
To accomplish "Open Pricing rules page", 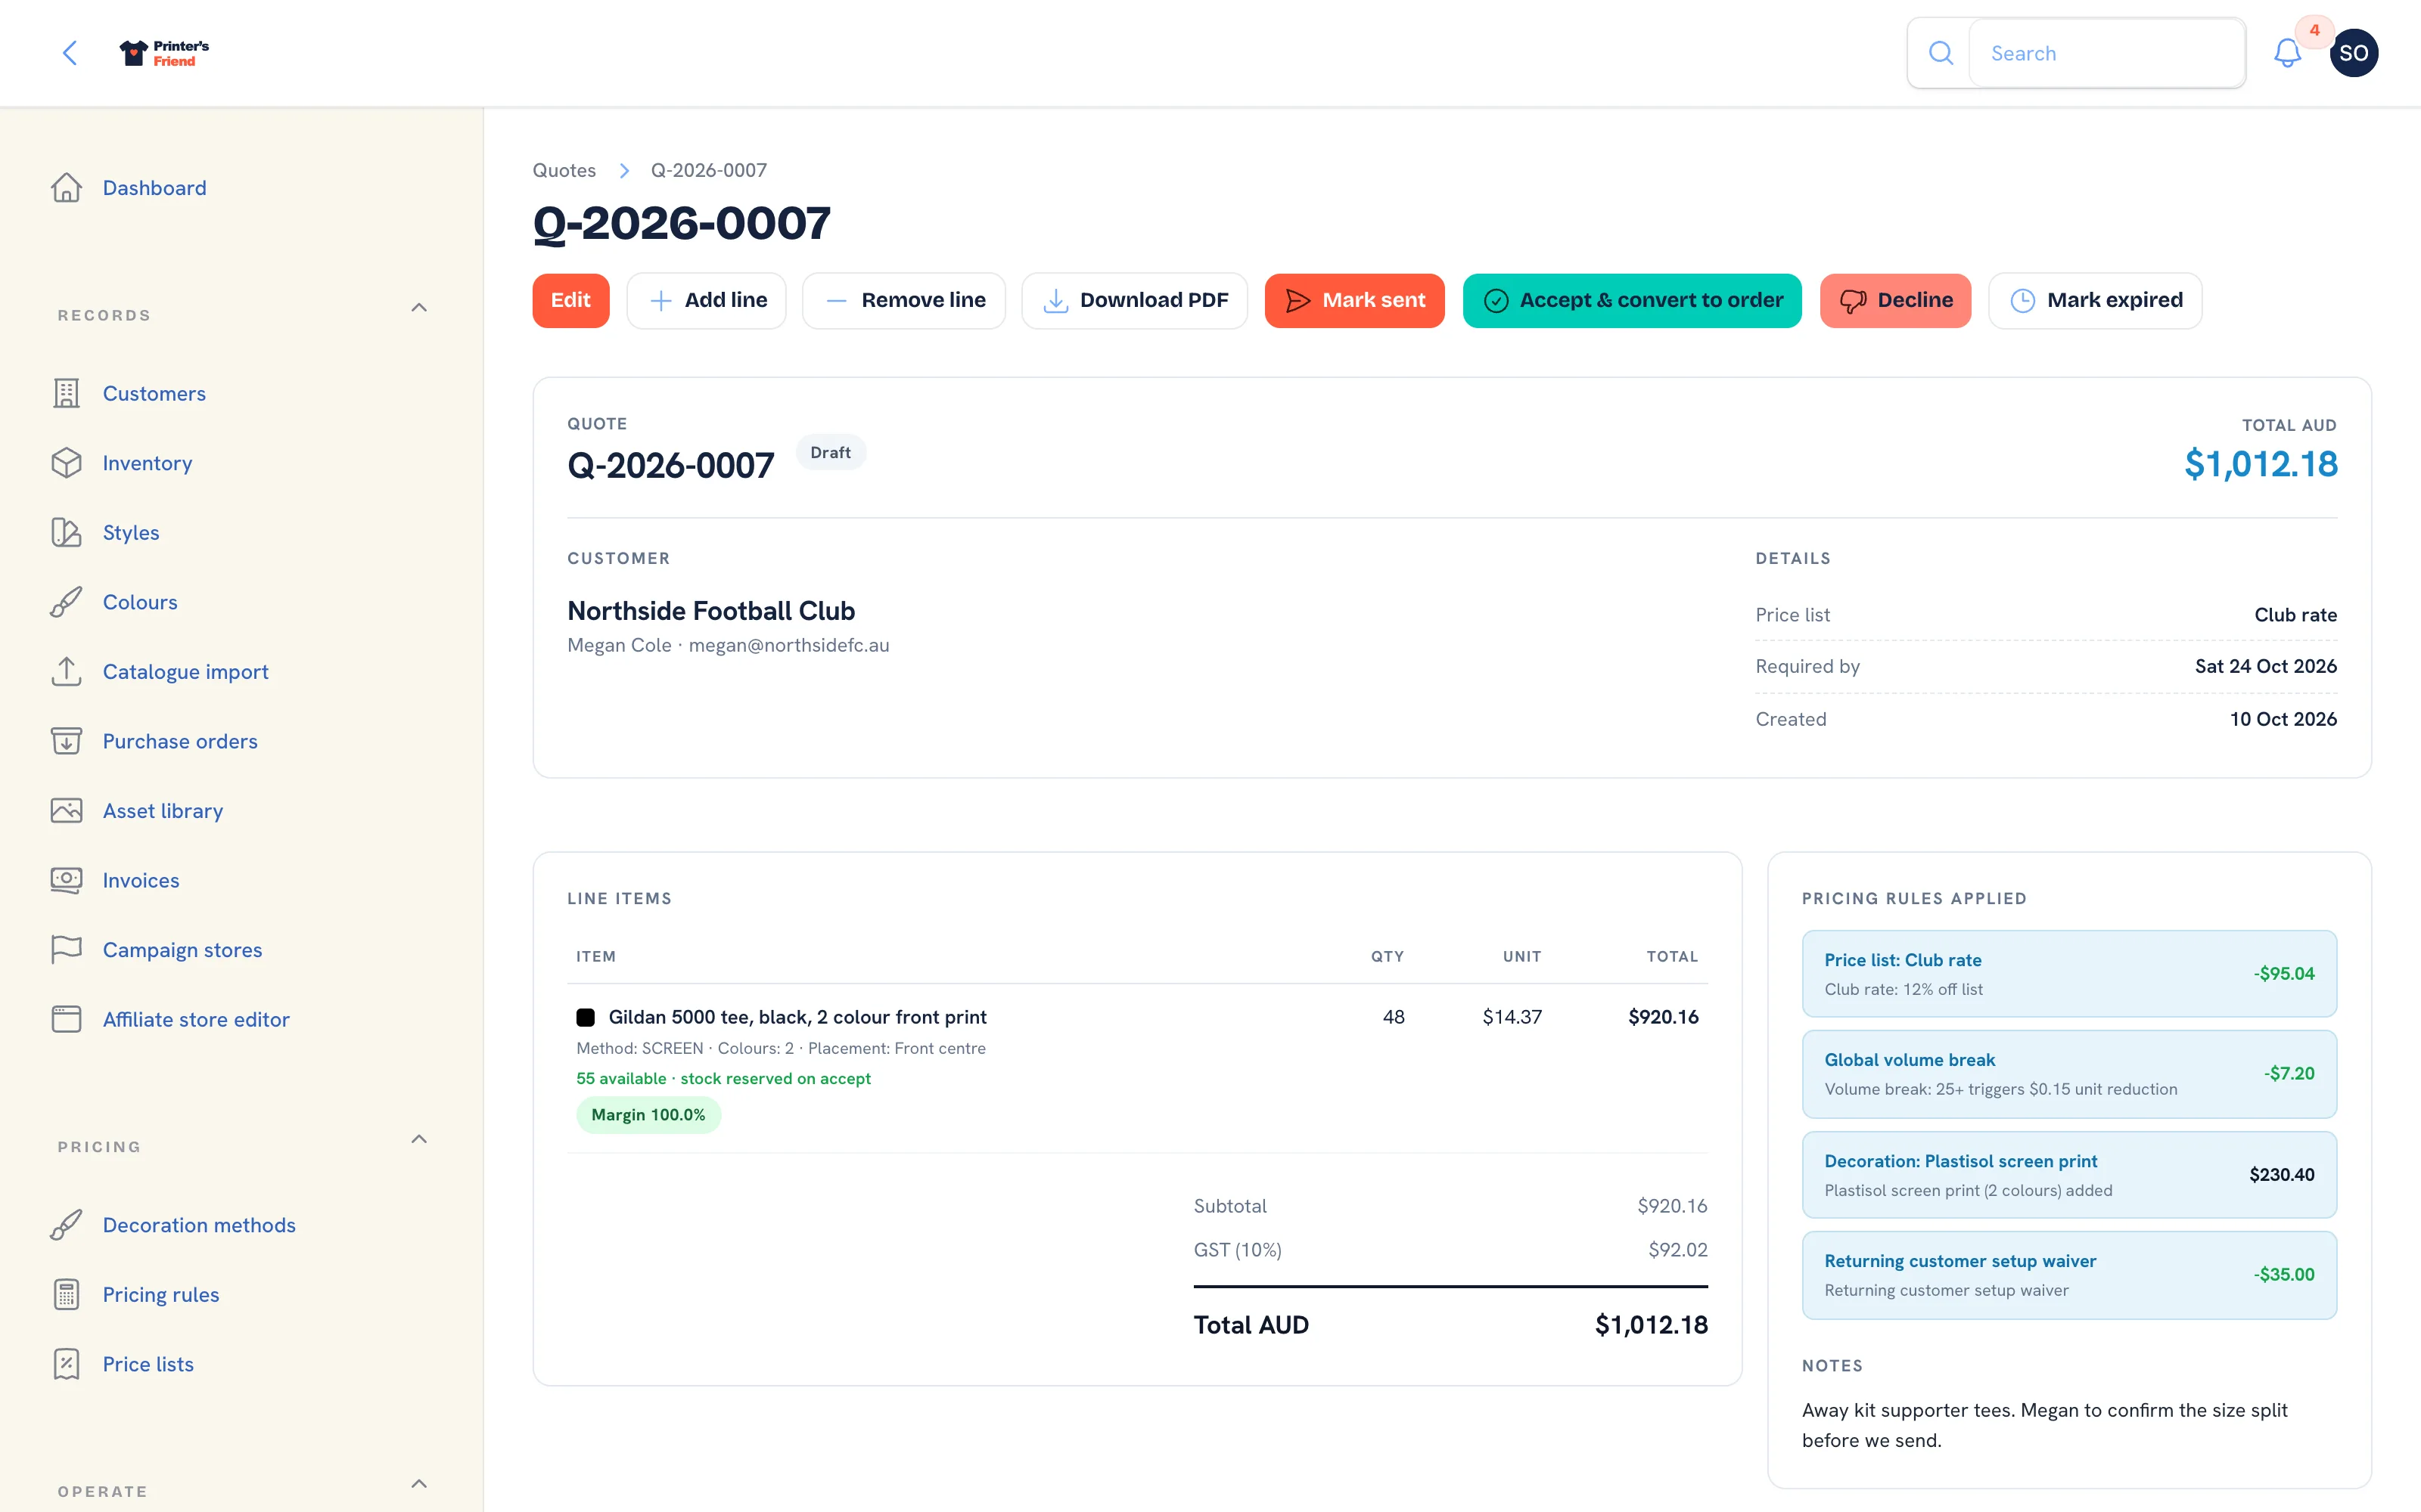I will pyautogui.click(x=161, y=1294).
